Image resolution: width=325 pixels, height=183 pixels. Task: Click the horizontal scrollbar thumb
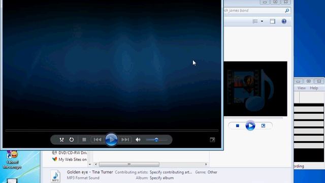point(129,164)
